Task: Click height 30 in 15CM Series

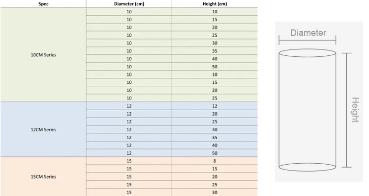Action: [x=215, y=193]
